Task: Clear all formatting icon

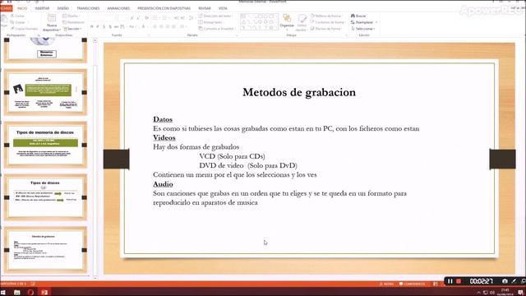Action: (146, 17)
